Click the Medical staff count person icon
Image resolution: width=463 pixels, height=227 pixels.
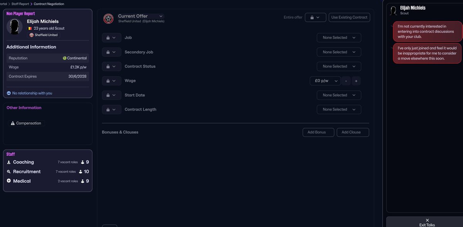(83, 181)
